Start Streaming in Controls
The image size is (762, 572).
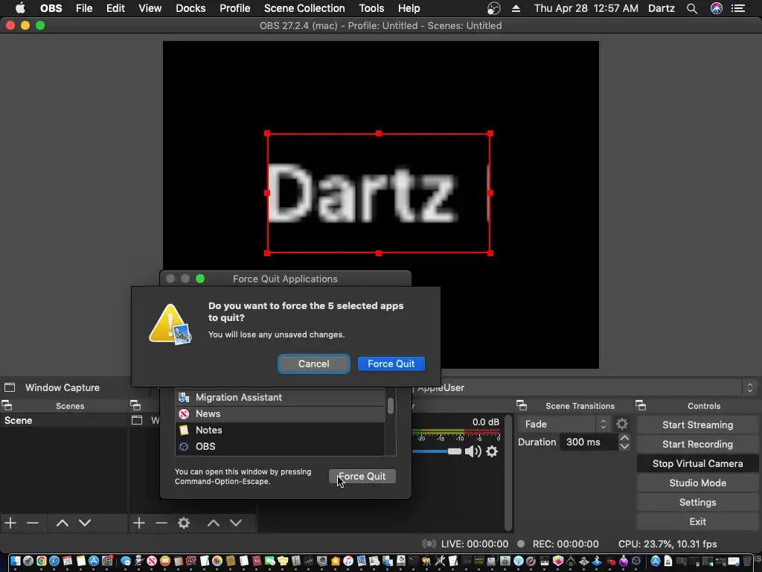pyautogui.click(x=697, y=425)
